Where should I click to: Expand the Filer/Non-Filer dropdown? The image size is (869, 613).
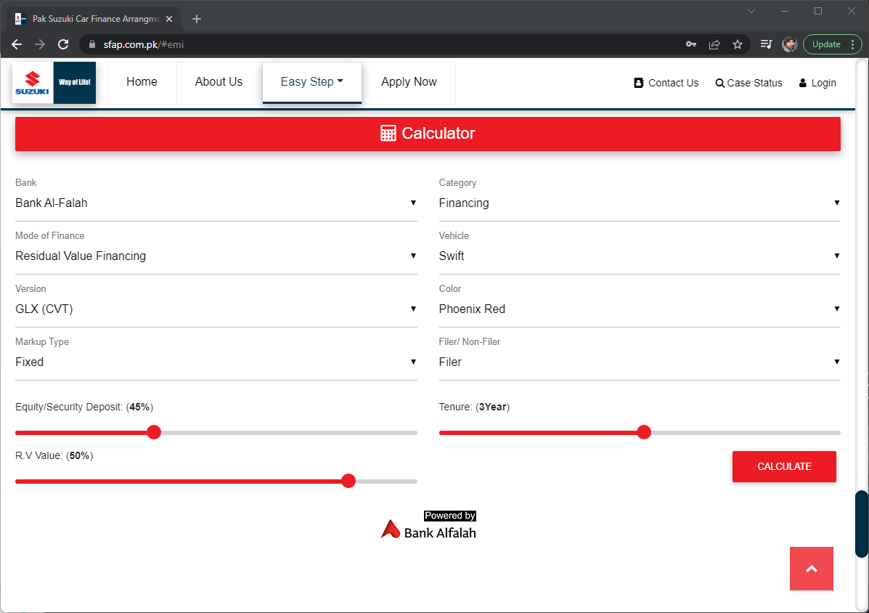pyautogui.click(x=640, y=362)
